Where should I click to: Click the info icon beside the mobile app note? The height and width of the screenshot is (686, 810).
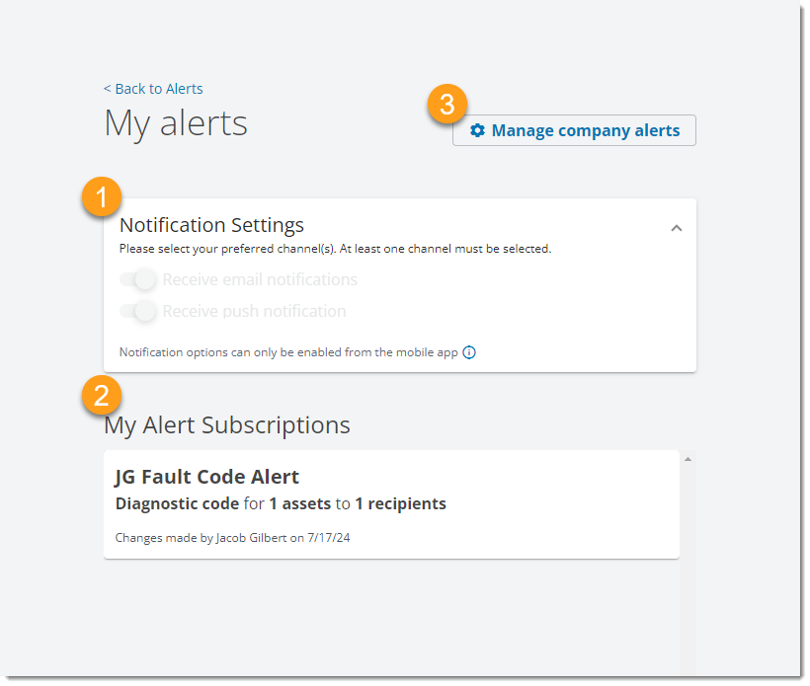tap(469, 352)
